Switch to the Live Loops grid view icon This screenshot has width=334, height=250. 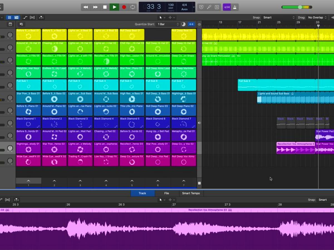coord(9,17)
